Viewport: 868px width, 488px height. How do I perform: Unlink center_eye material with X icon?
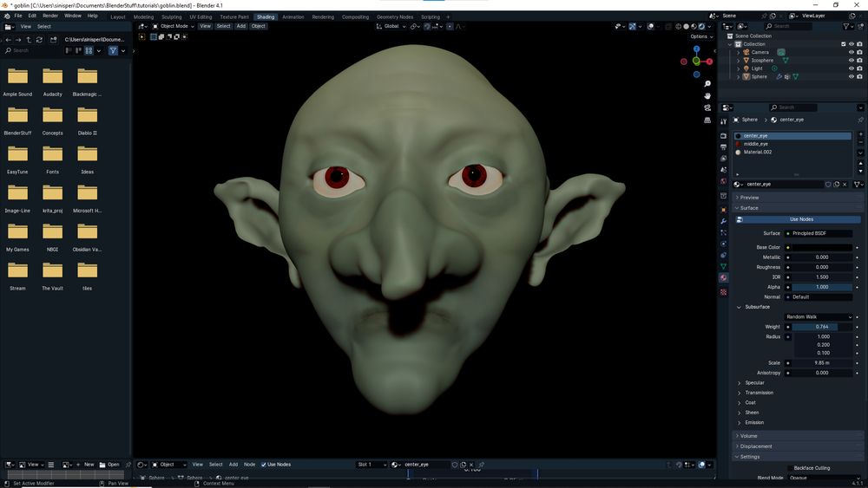pyautogui.click(x=845, y=185)
